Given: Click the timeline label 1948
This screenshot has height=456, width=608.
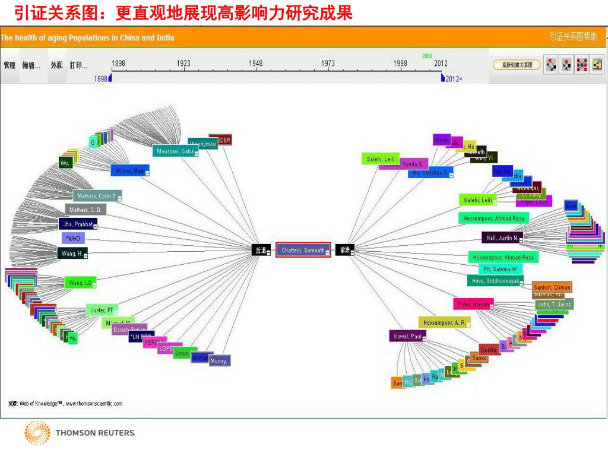Looking at the screenshot, I should pos(255,63).
